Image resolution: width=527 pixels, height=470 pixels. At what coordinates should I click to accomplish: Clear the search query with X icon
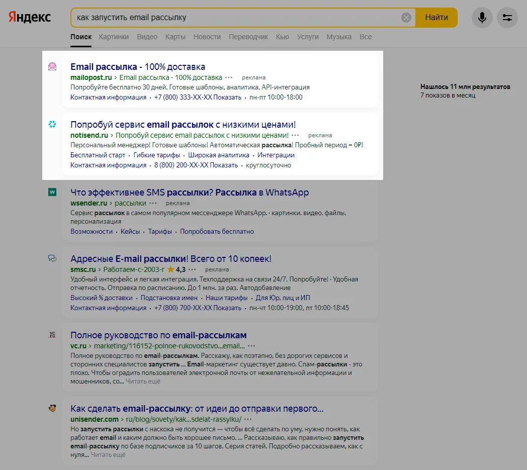tap(406, 18)
